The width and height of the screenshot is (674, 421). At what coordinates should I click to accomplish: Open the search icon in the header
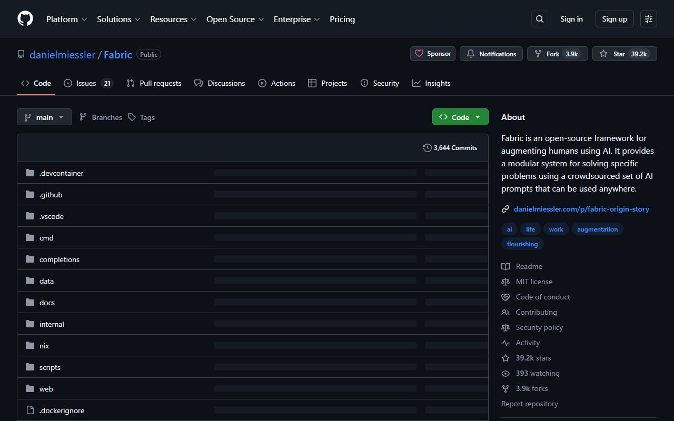pyautogui.click(x=539, y=18)
